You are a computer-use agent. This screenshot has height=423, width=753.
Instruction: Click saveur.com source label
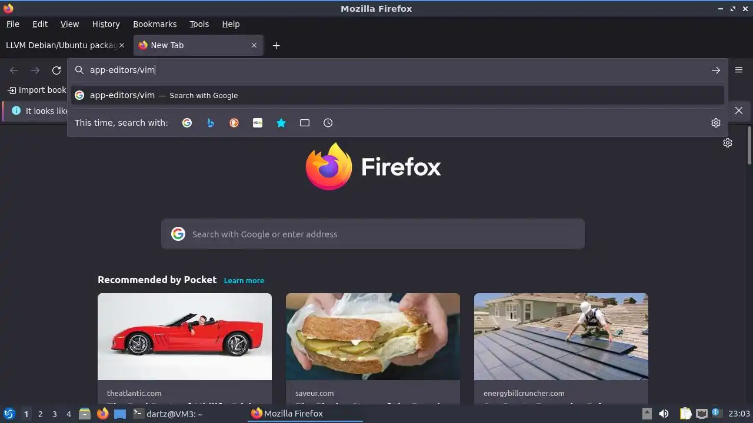pyautogui.click(x=314, y=393)
